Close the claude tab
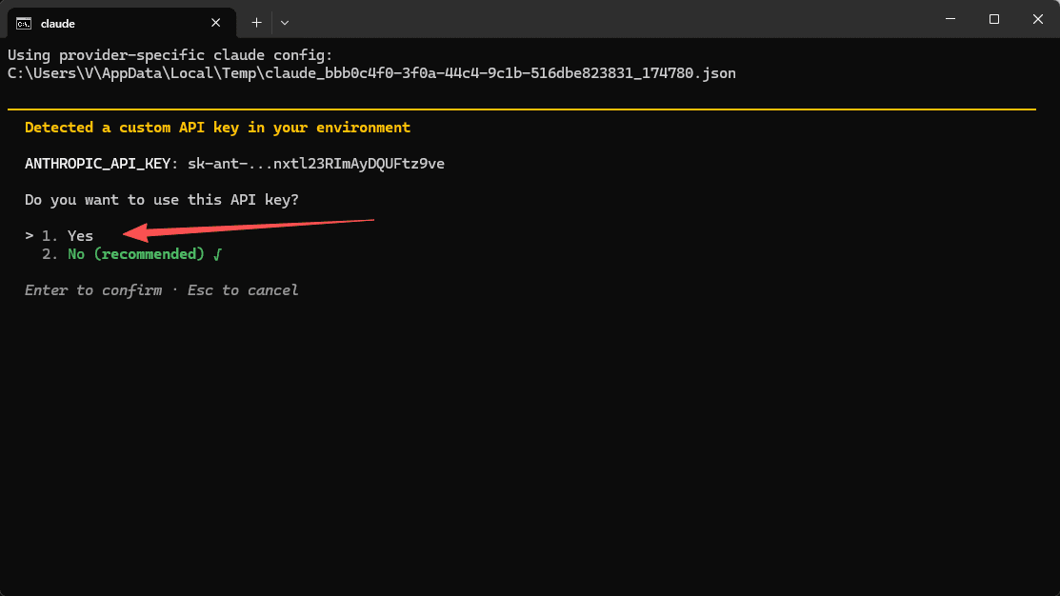Image resolution: width=1060 pixels, height=596 pixels. pos(215,23)
